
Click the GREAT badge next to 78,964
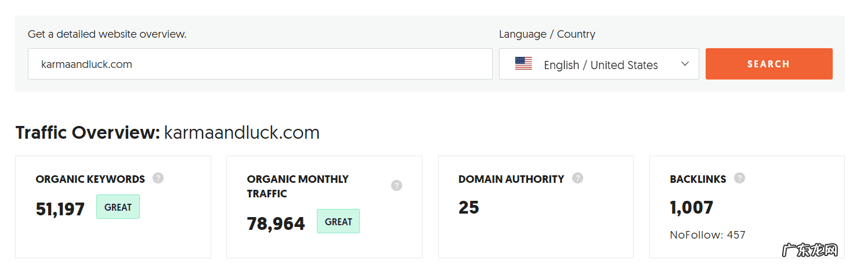coord(338,221)
